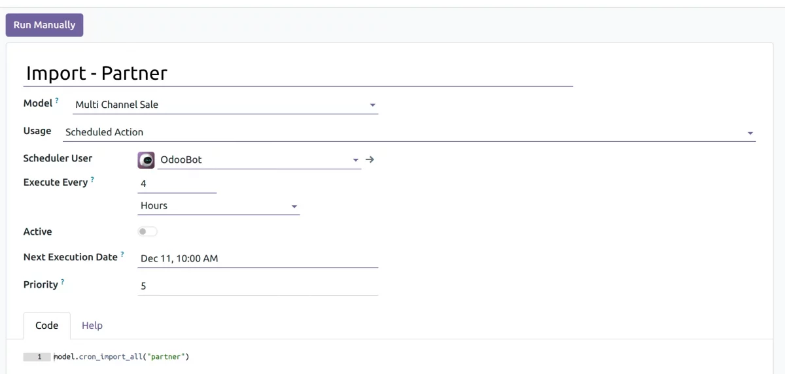
Task: Click the Next Execution Date field
Action: click(258, 258)
